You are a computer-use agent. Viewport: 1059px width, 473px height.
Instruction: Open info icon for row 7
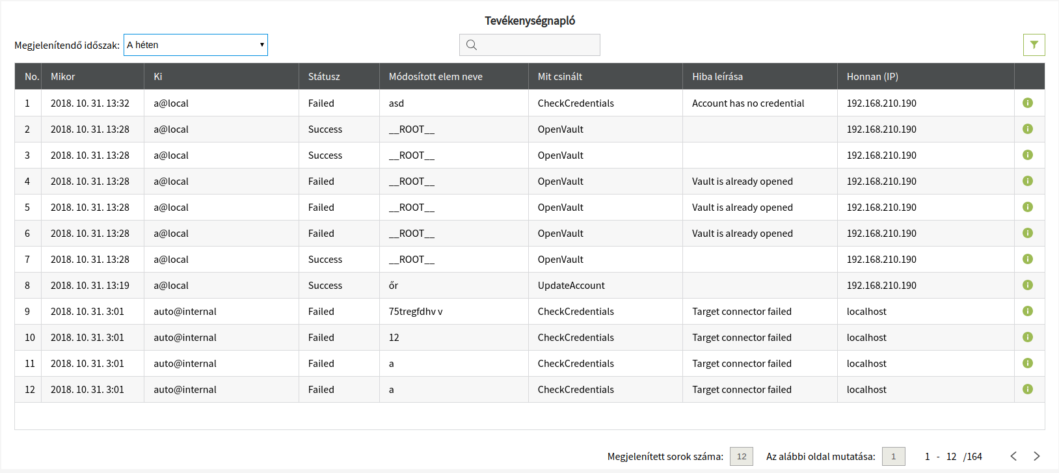tap(1028, 259)
